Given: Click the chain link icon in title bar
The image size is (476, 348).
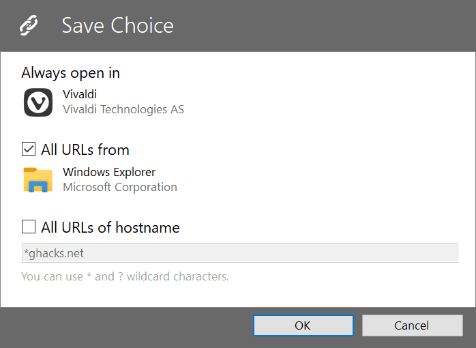Looking at the screenshot, I should point(29,25).
